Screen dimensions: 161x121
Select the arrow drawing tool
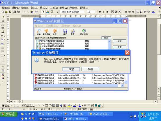(x=43, y=106)
